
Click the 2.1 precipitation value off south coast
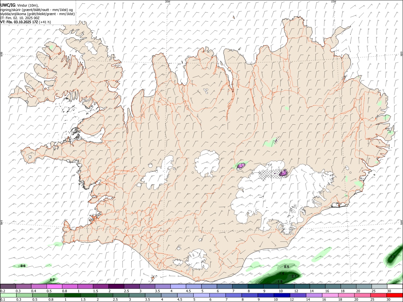(x=294, y=276)
